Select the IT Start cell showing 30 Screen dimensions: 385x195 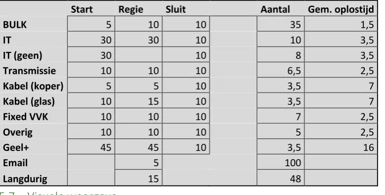pyautogui.click(x=91, y=39)
